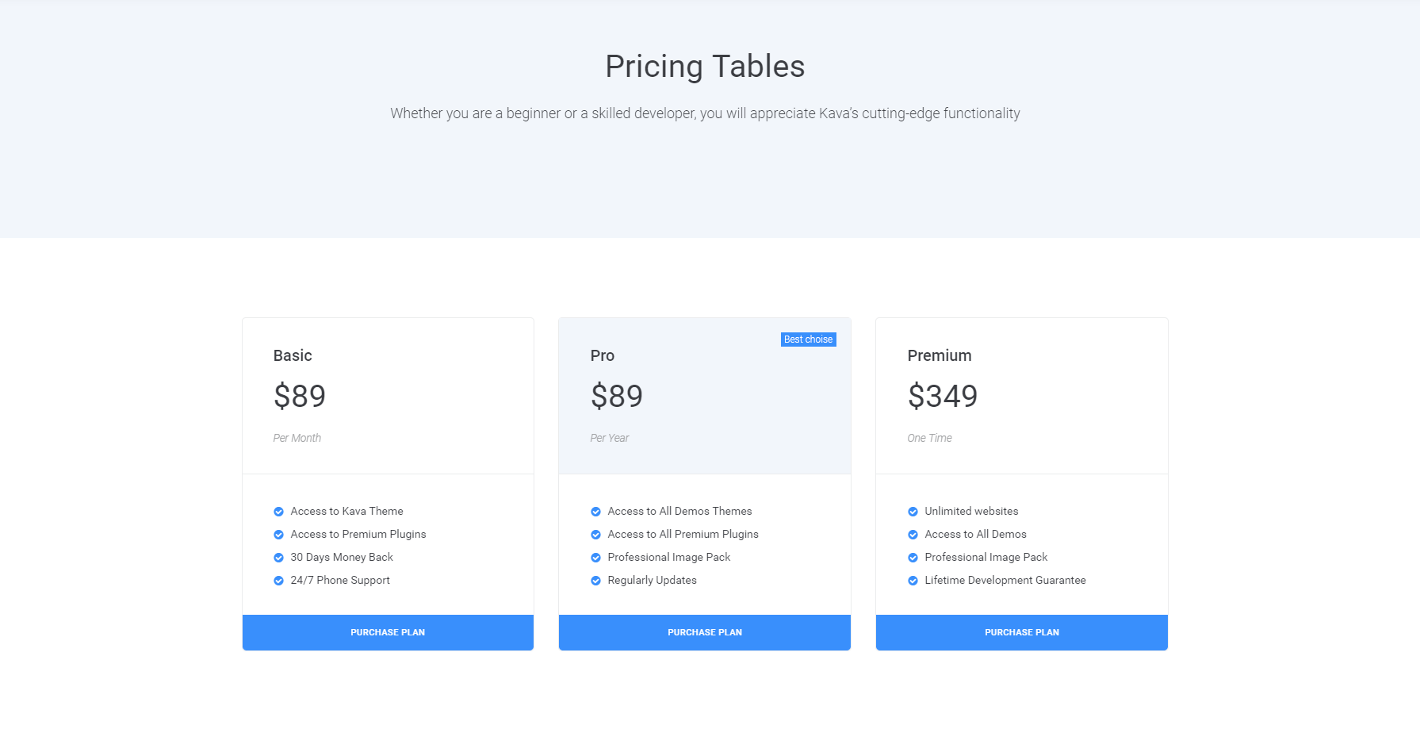
Task: Click checkmark icon beside Lifetime Development Guarantee
Action: pos(913,581)
